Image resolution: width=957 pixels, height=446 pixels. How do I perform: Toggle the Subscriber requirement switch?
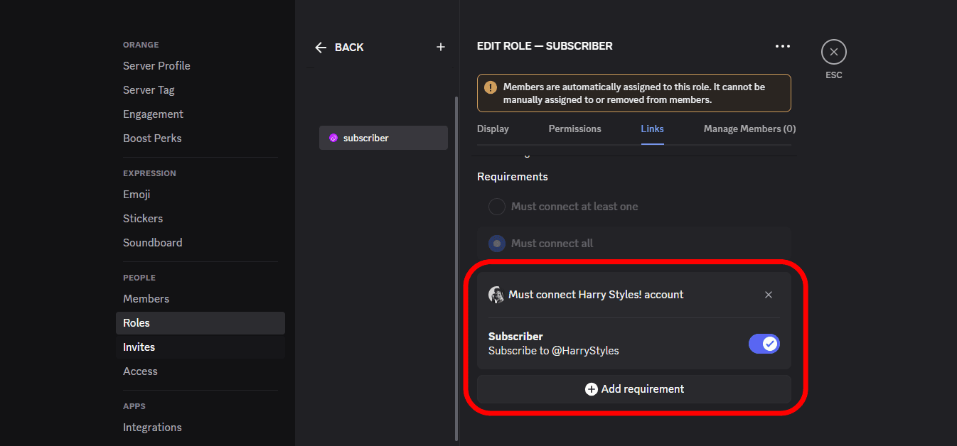tap(764, 344)
